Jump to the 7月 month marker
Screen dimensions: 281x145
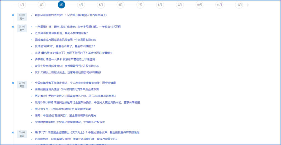[140, 5]
